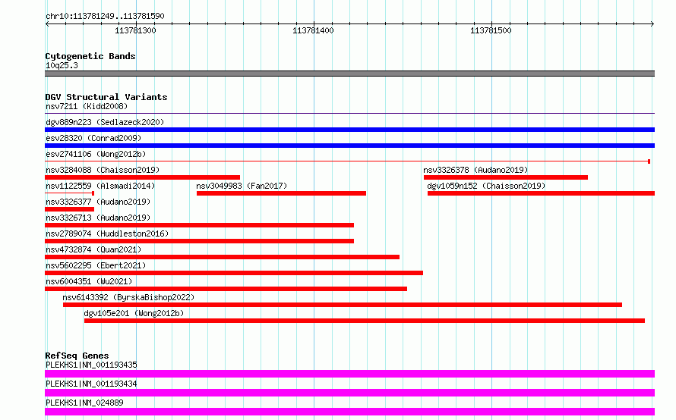Click the red bar under nsv3049983
The height and width of the screenshot is (420, 676).
point(281,193)
